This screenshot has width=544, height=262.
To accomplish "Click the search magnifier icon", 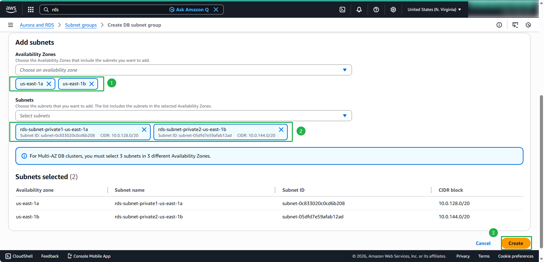I will tap(46, 10).
